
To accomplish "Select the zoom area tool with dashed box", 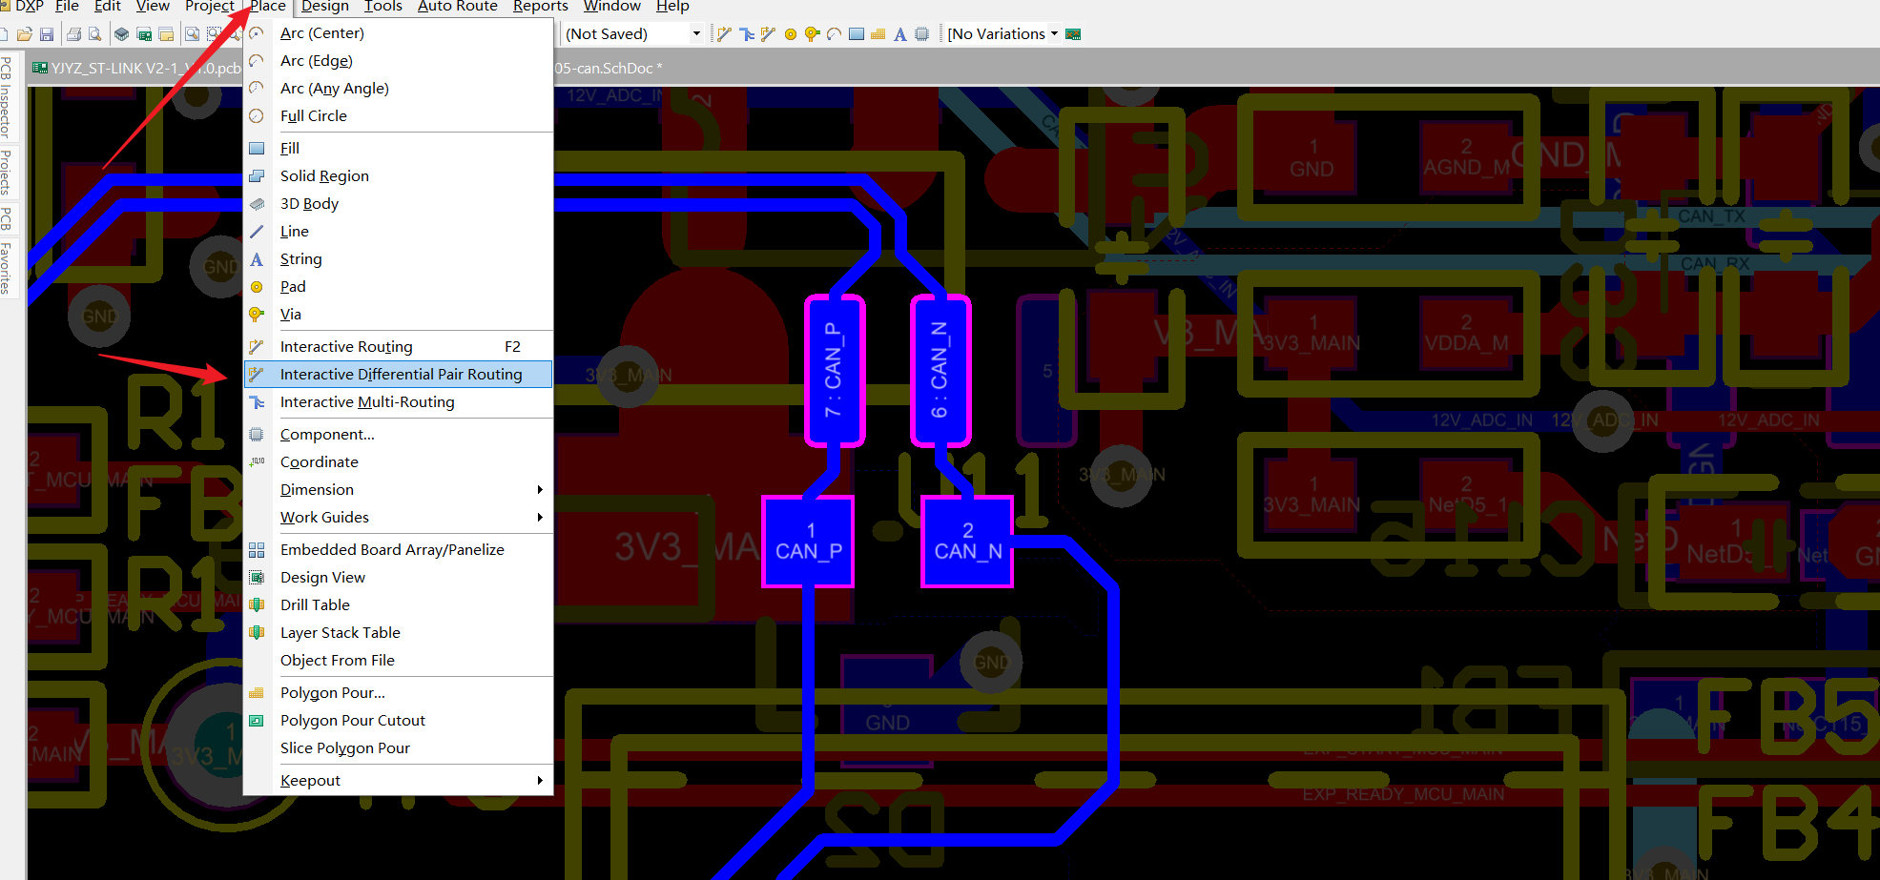I will [x=214, y=34].
